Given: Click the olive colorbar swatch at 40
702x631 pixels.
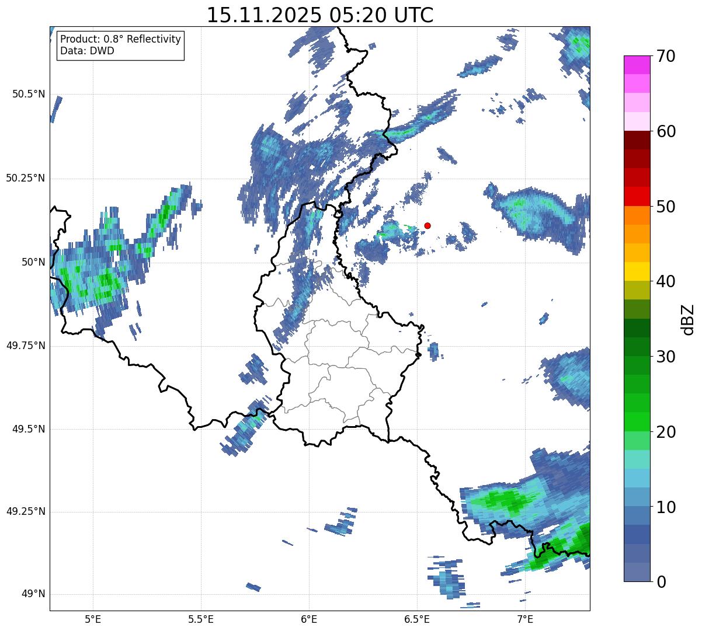Looking at the screenshot, I should click(x=637, y=291).
